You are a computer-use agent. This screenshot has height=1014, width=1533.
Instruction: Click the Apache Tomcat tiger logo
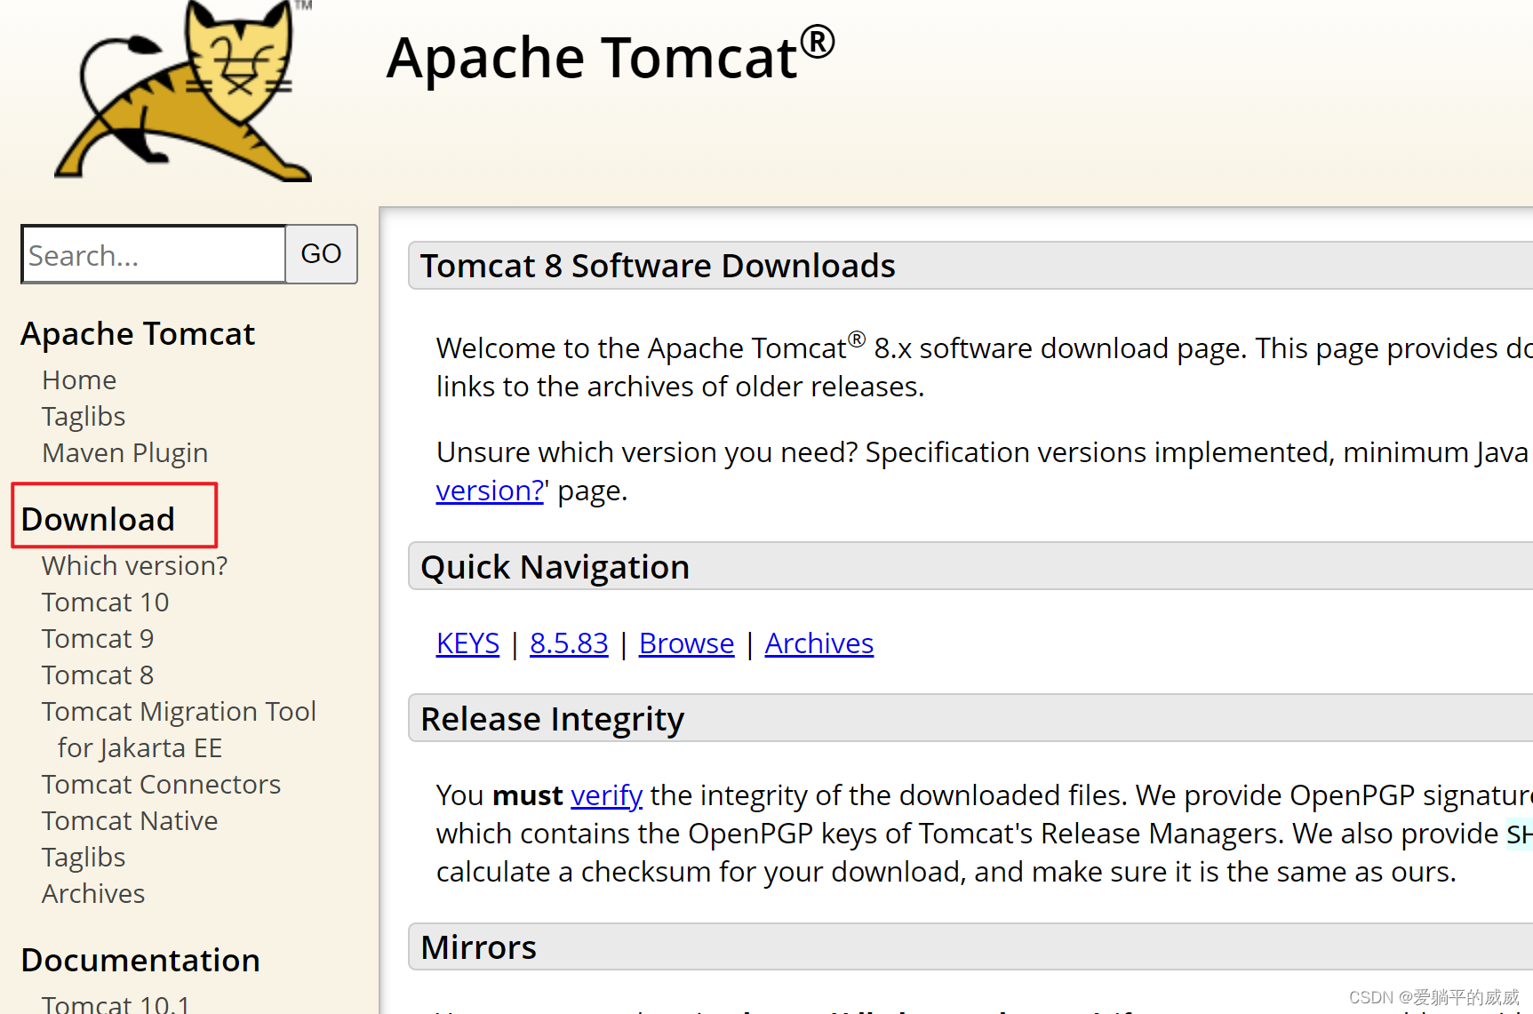pos(182,92)
